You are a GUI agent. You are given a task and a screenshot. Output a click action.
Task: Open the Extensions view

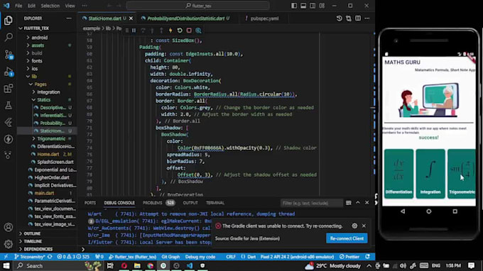9,89
